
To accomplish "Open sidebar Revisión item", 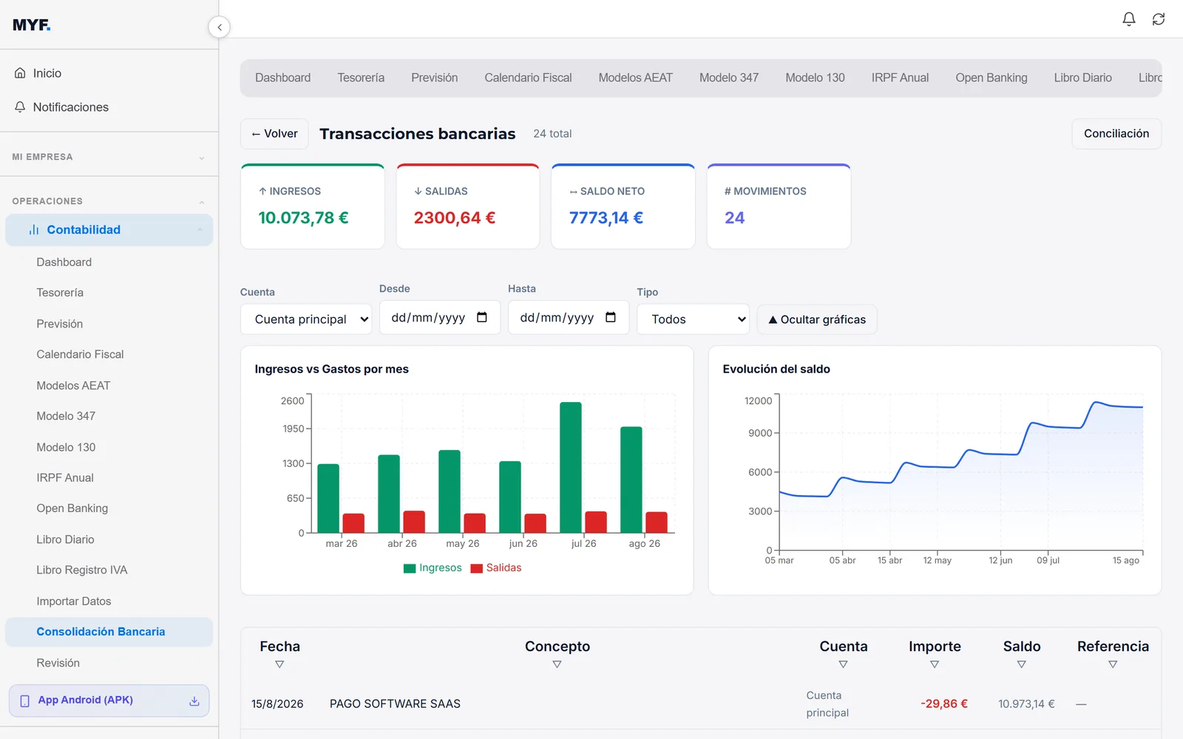I will pos(109,663).
